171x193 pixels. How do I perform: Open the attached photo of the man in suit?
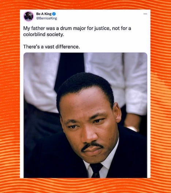coord(85,115)
